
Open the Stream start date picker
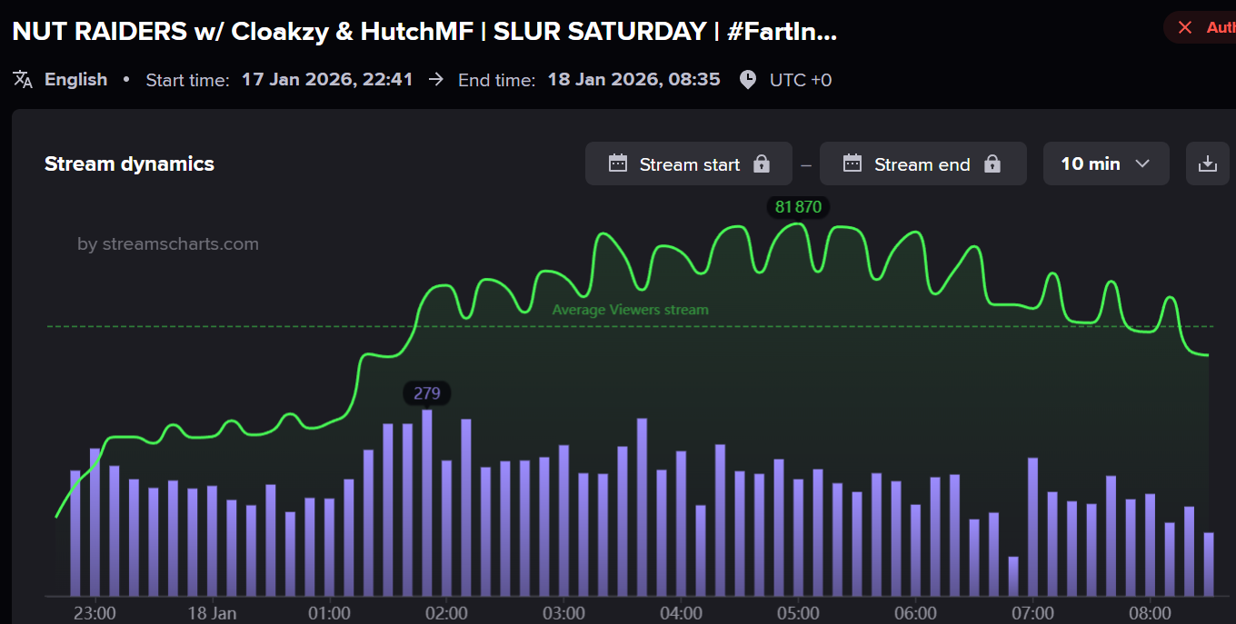pos(688,164)
